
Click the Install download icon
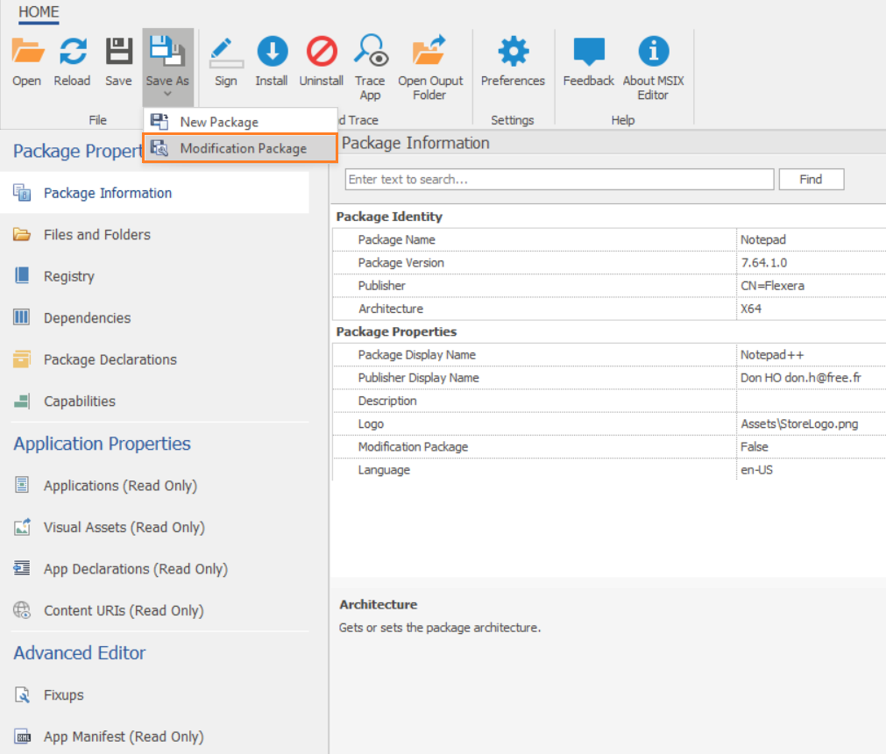tap(273, 51)
